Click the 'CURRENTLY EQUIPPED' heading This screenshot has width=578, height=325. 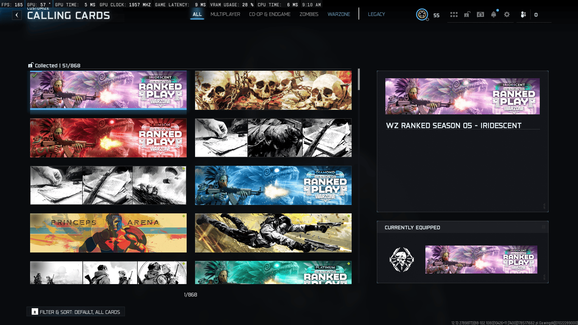412,227
